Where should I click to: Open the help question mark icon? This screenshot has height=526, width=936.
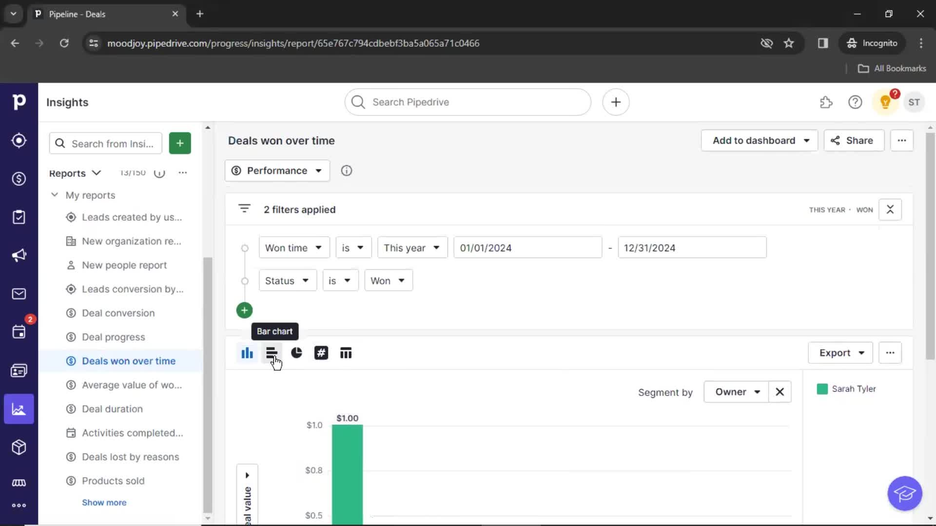coord(855,102)
